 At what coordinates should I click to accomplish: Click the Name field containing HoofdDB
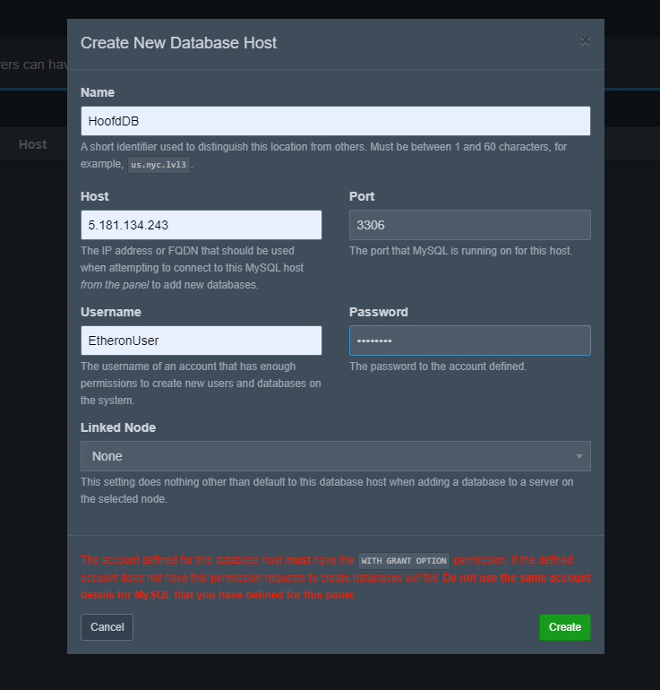coord(335,121)
